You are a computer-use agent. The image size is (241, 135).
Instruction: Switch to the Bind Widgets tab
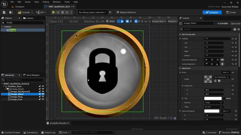coord(31,75)
